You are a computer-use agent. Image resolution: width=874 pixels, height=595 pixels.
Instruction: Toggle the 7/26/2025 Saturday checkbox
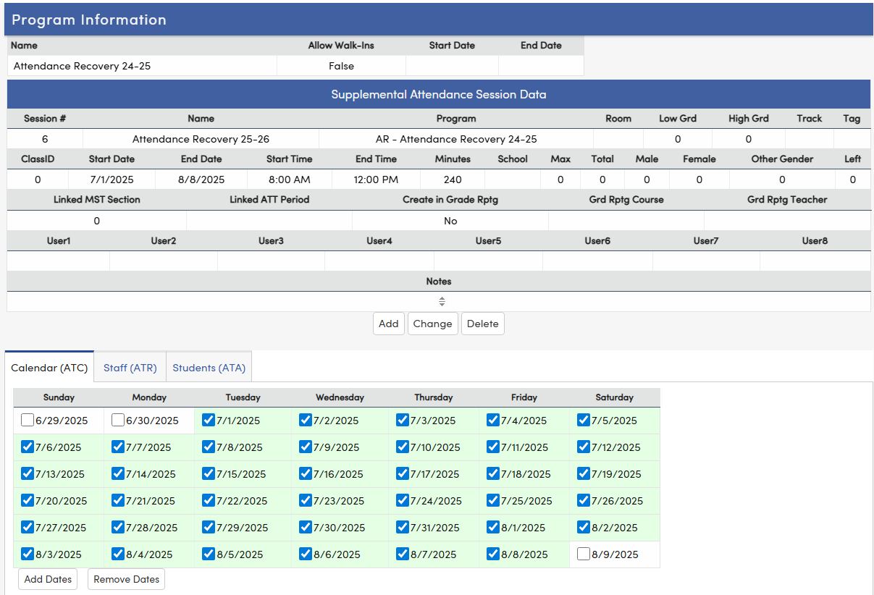[584, 500]
